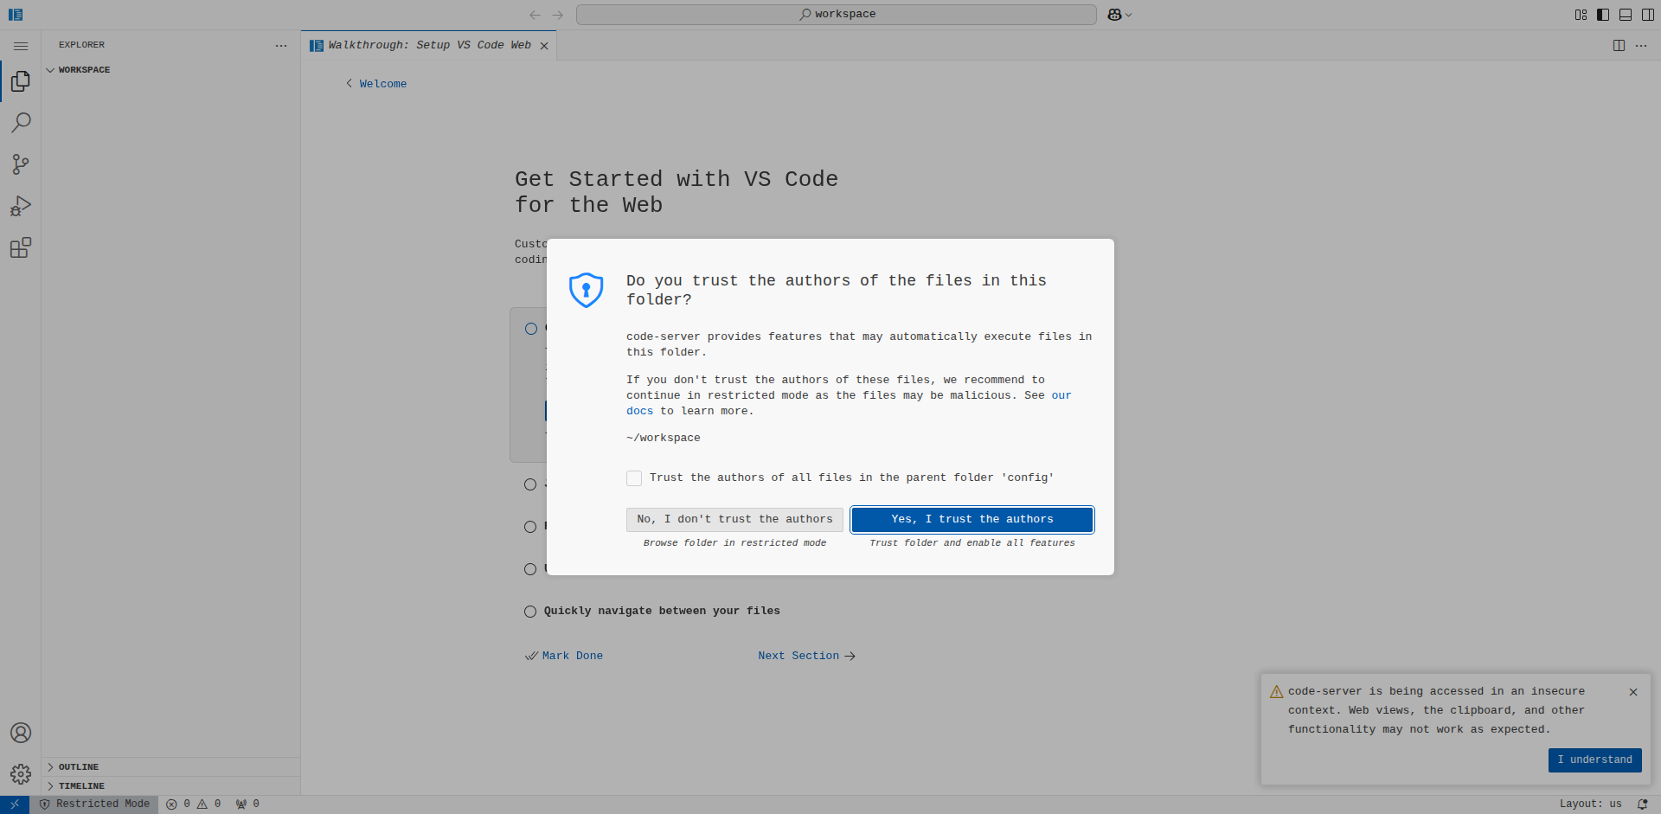Toggle the third walkthrough step circle
The image size is (1661, 814).
pos(530,527)
